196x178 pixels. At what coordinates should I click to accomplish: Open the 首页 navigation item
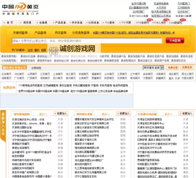click(x=10, y=23)
